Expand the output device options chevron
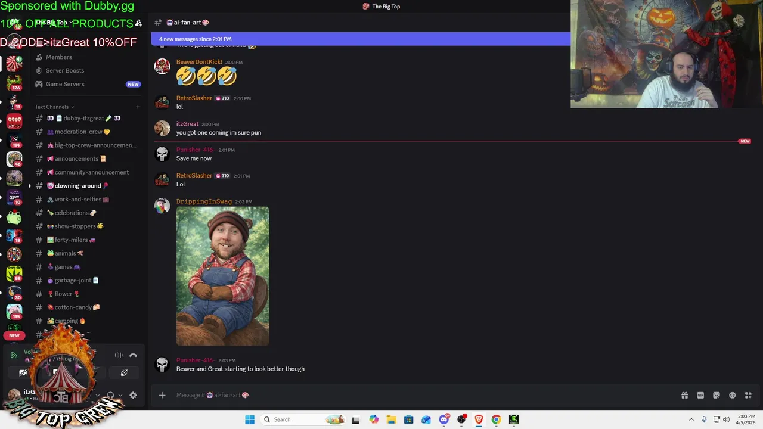Screen dimensions: 763x429 120,395
